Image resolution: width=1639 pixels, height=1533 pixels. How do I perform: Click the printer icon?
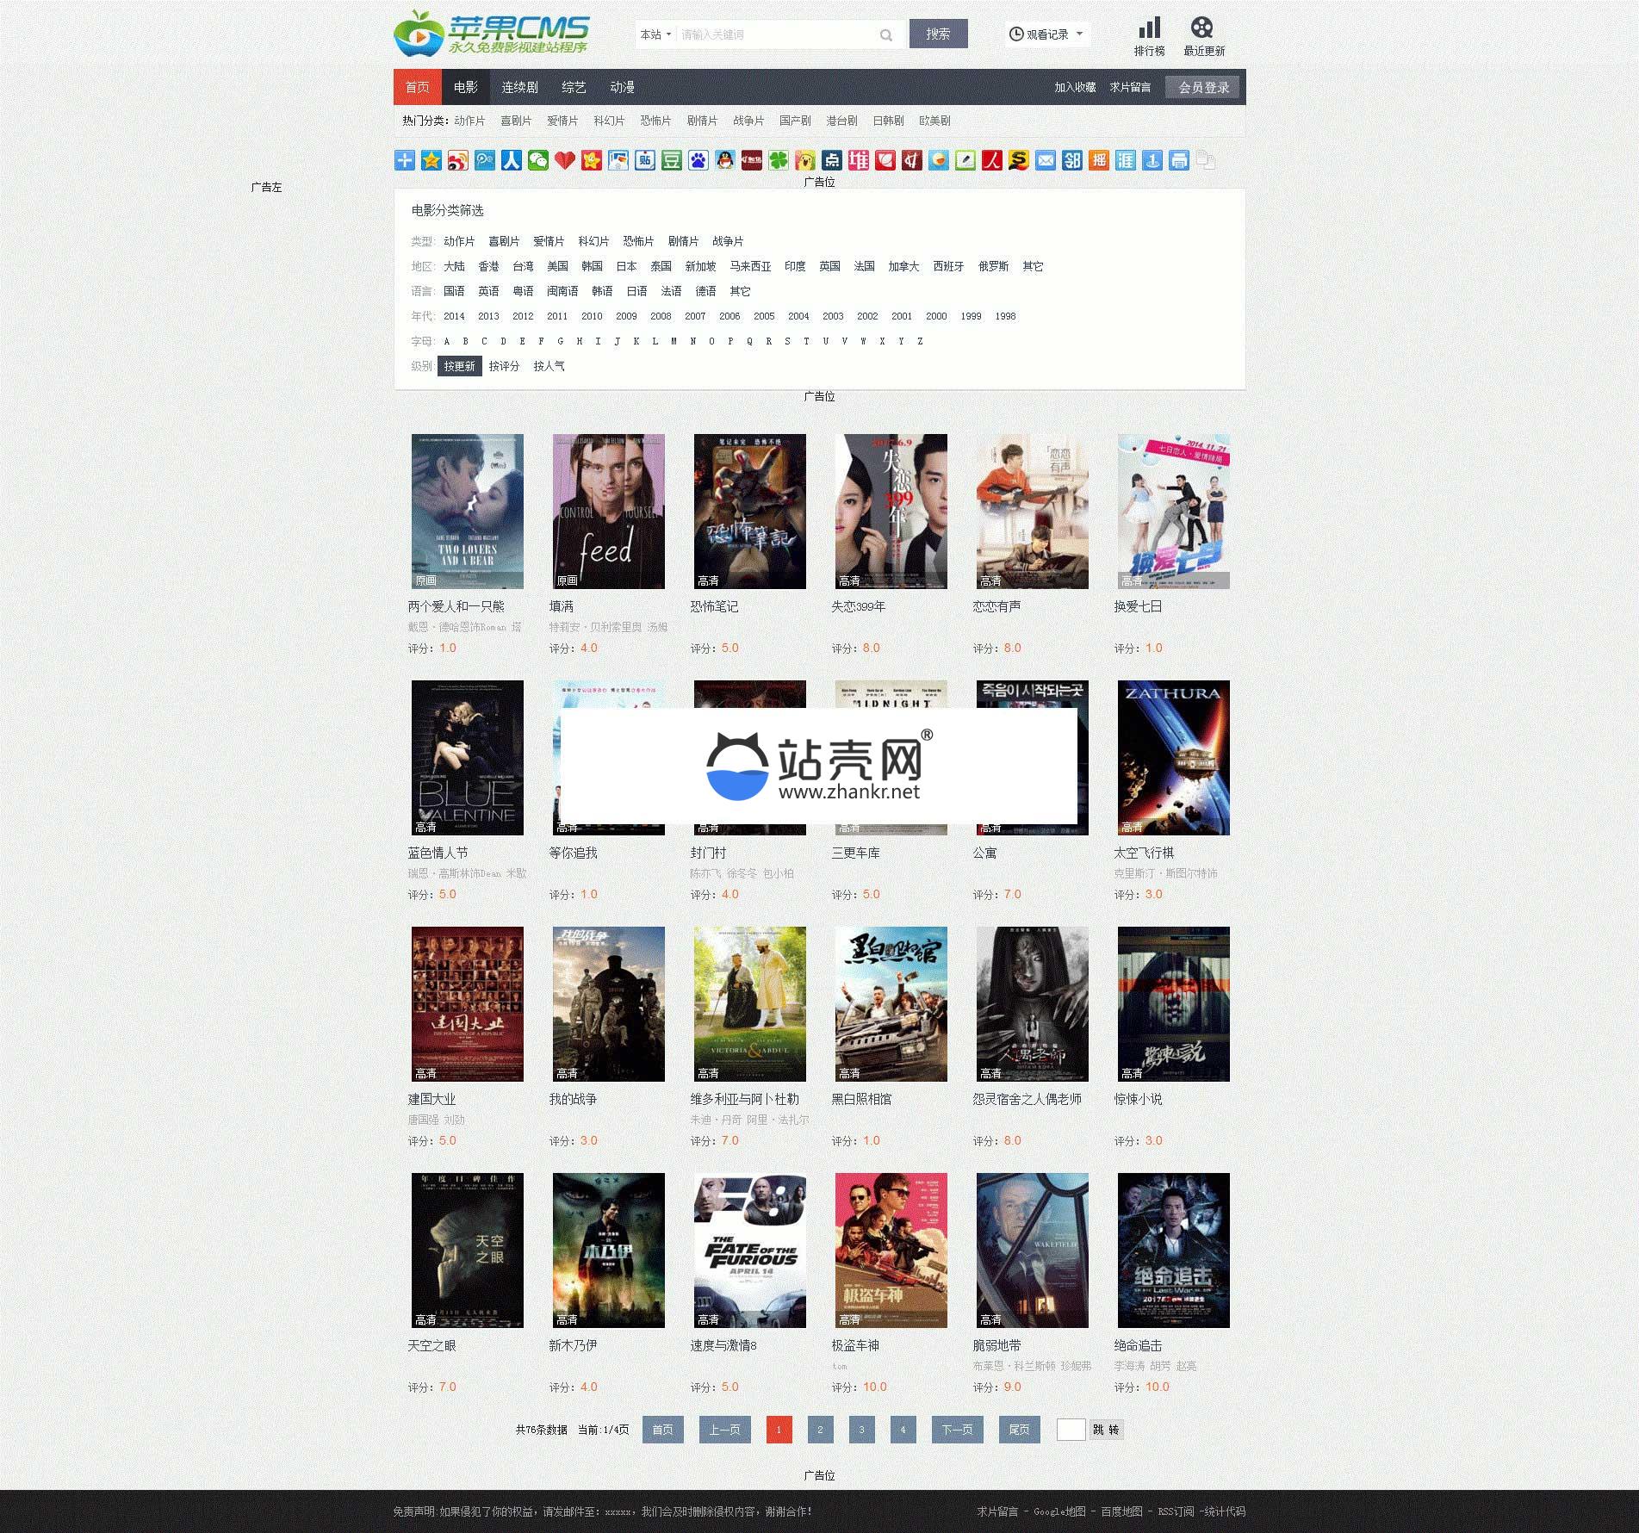tap(1178, 160)
